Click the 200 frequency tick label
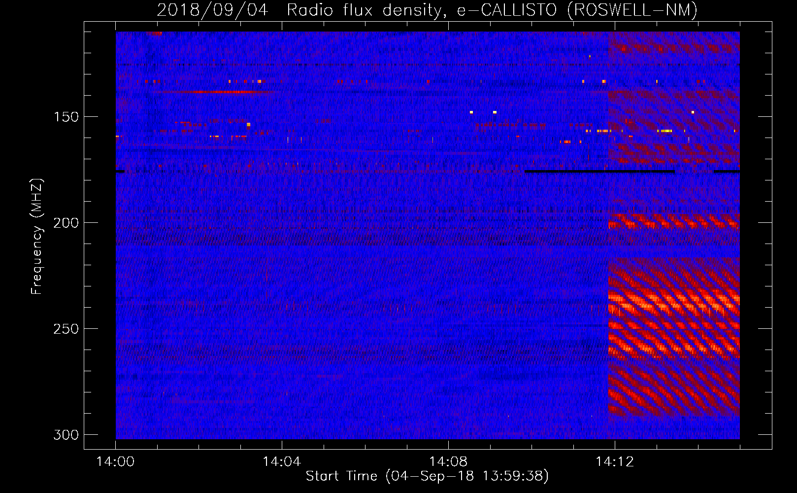The image size is (797, 493). [66, 223]
